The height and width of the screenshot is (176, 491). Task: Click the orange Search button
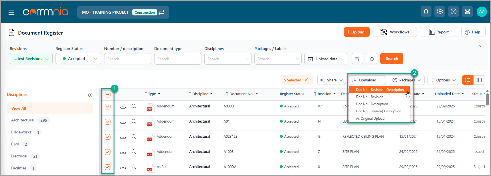391,59
